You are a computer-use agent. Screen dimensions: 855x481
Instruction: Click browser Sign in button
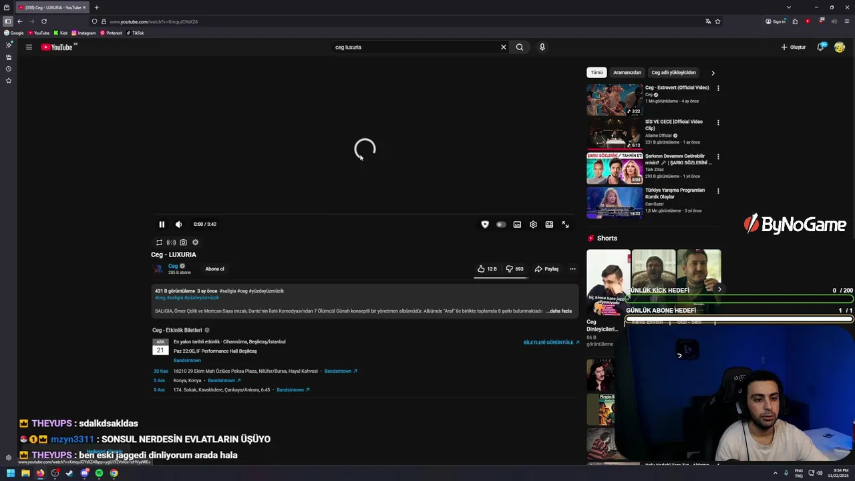point(776,21)
